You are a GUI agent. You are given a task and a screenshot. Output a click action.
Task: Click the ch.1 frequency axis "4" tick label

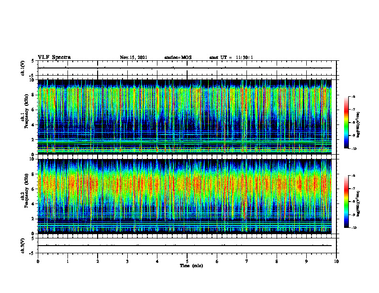(33, 125)
